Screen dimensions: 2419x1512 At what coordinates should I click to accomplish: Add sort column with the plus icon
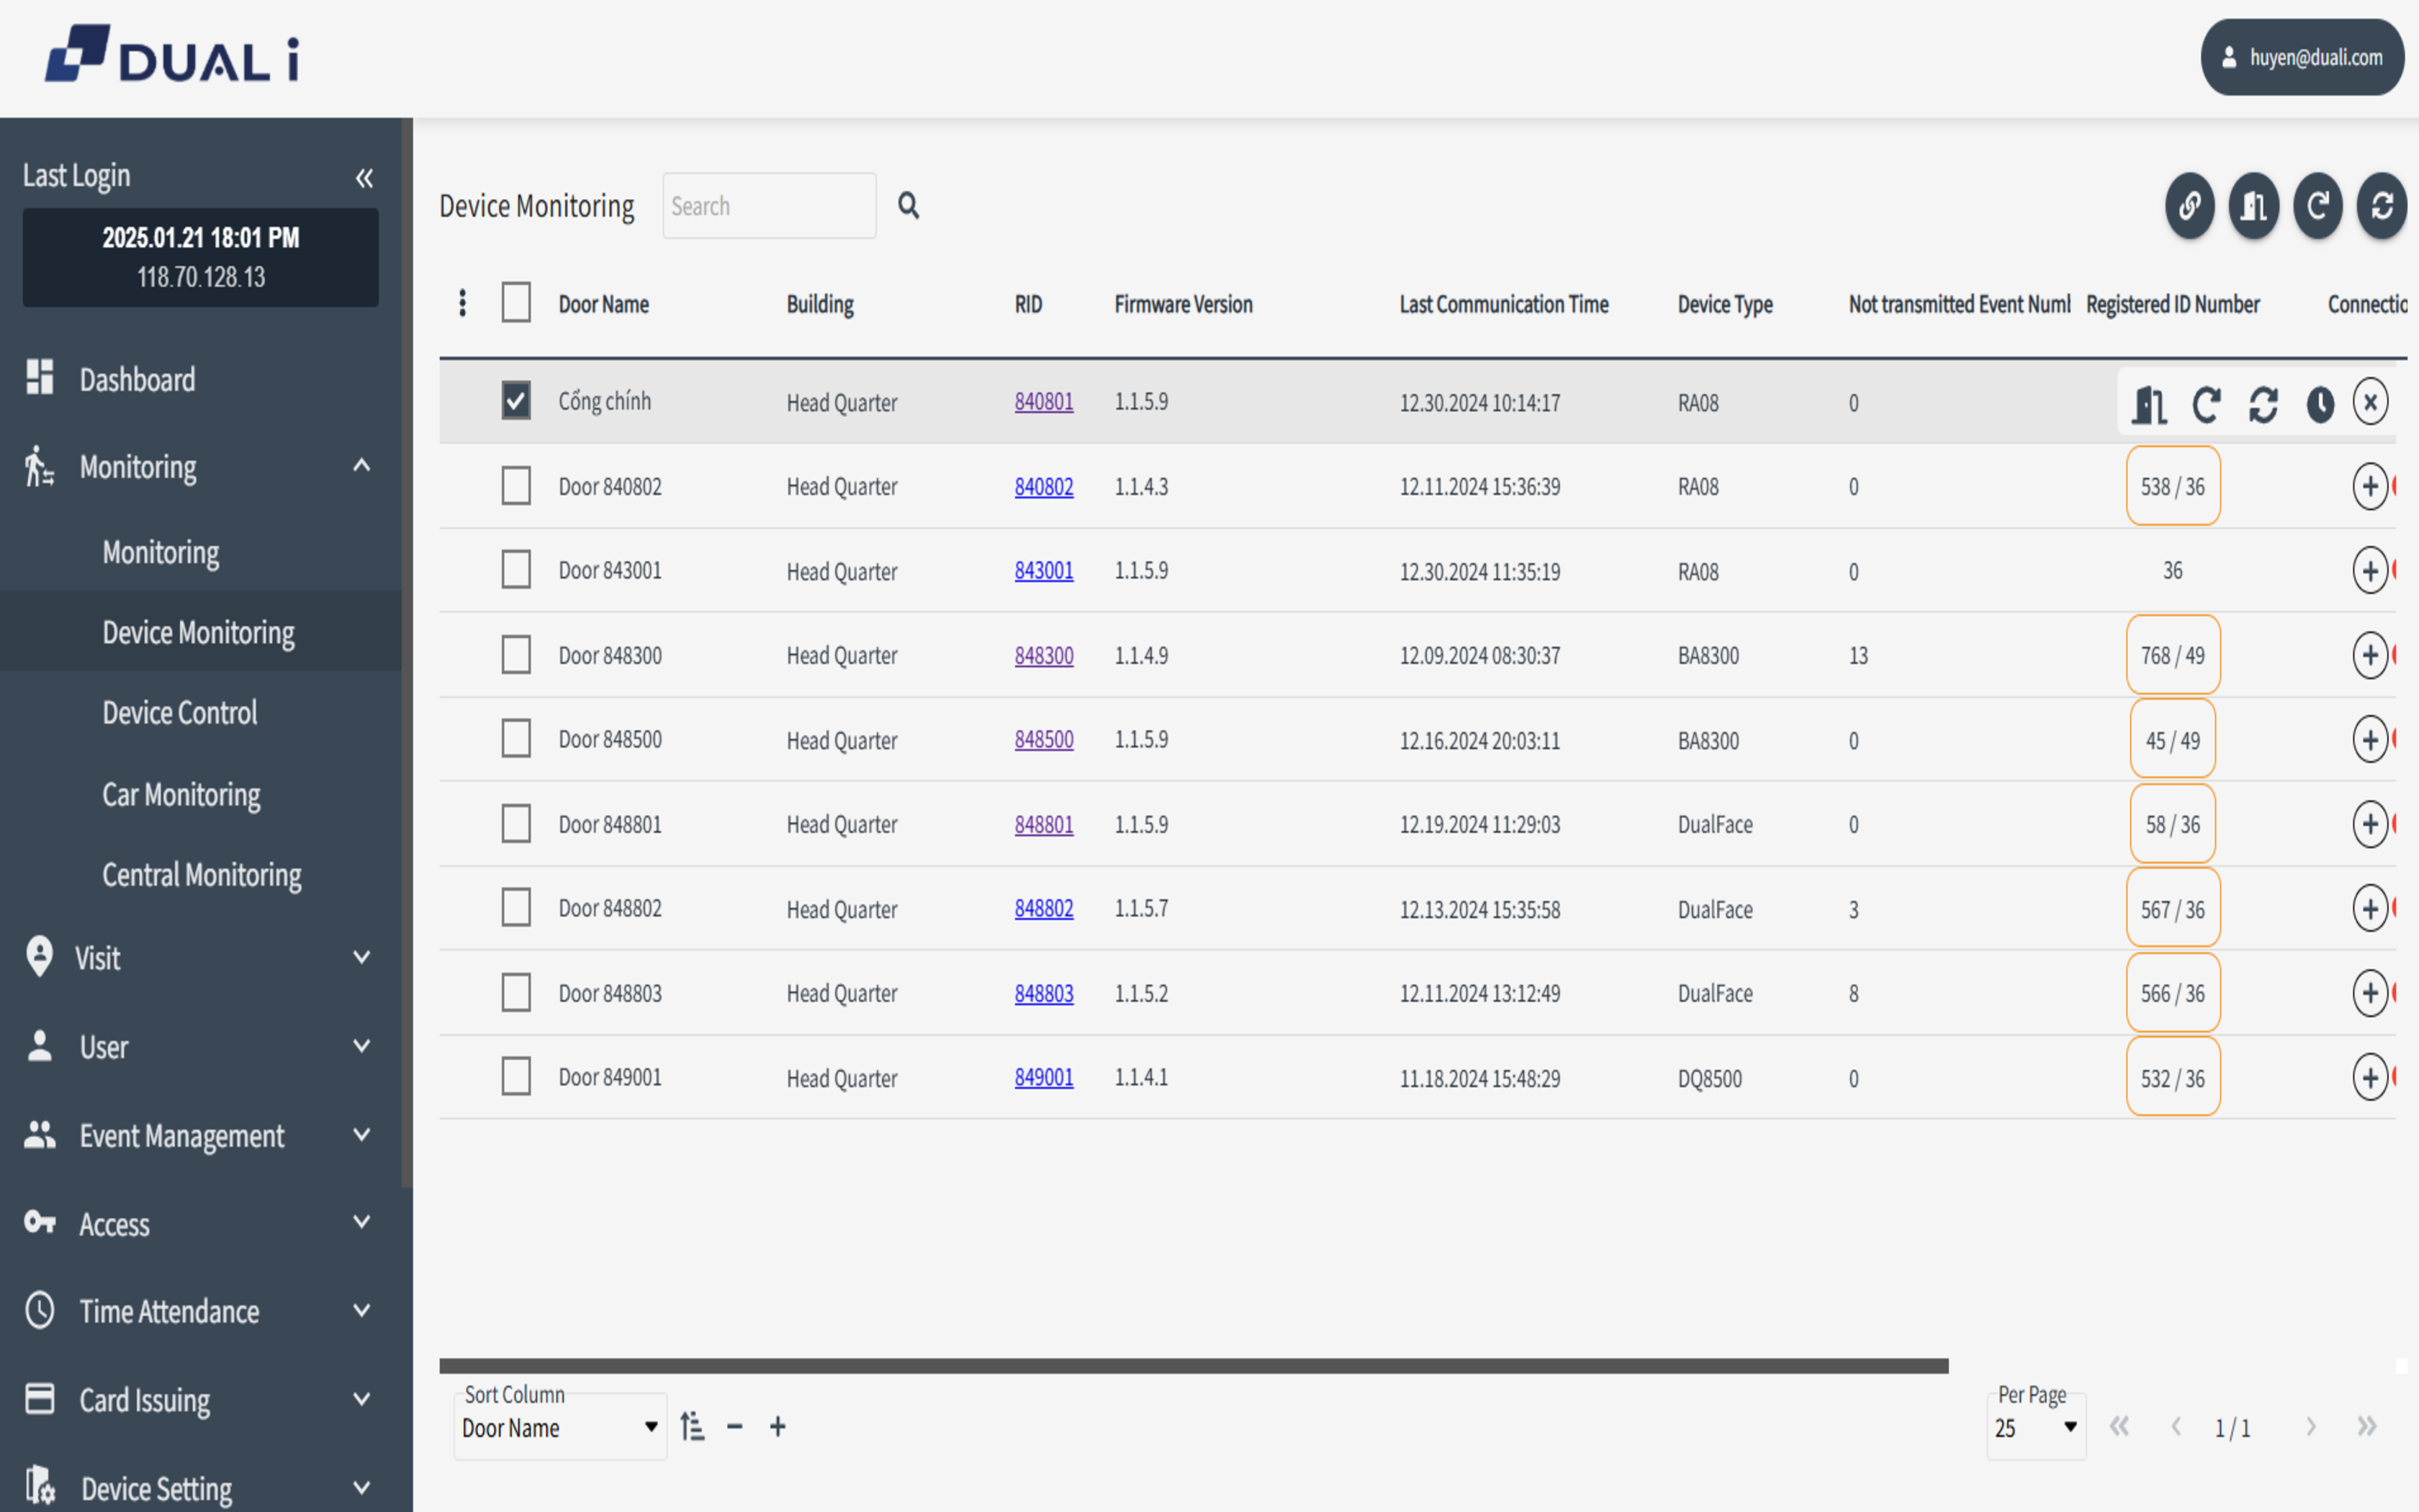(778, 1427)
